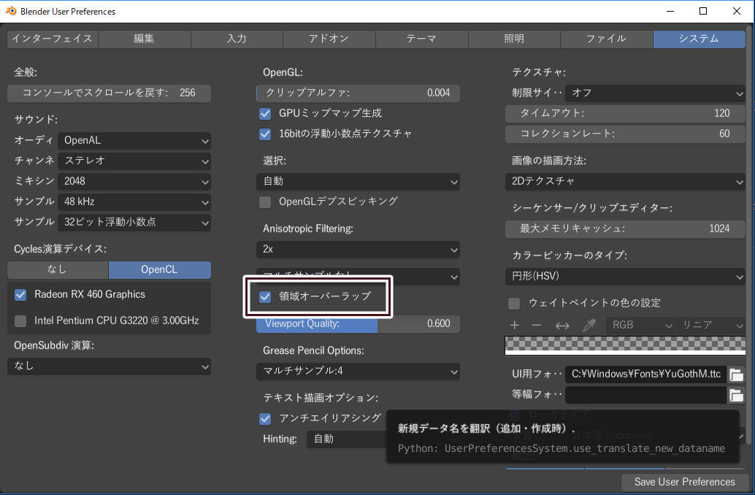
Task: Select the システム tab
Action: pos(700,39)
